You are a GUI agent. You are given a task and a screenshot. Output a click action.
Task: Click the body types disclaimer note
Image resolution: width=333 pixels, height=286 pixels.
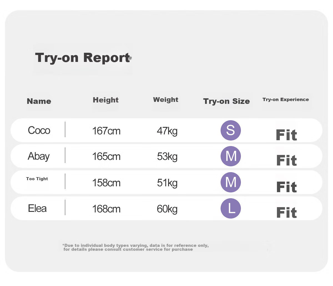(x=136, y=247)
